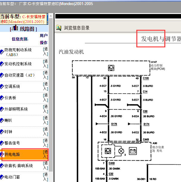
Task: Click the pencil icon beside 警告信号
Action: [x=2, y=143]
